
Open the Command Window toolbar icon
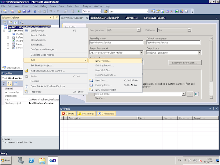[x=186, y=11]
